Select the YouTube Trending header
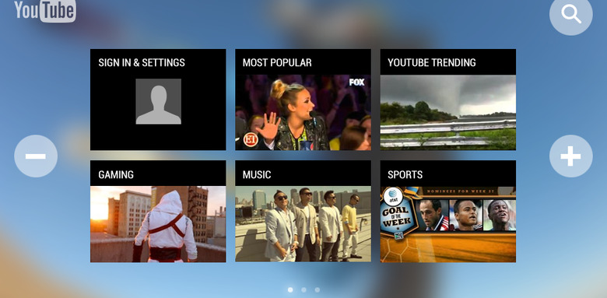The width and height of the screenshot is (607, 298). click(x=432, y=62)
